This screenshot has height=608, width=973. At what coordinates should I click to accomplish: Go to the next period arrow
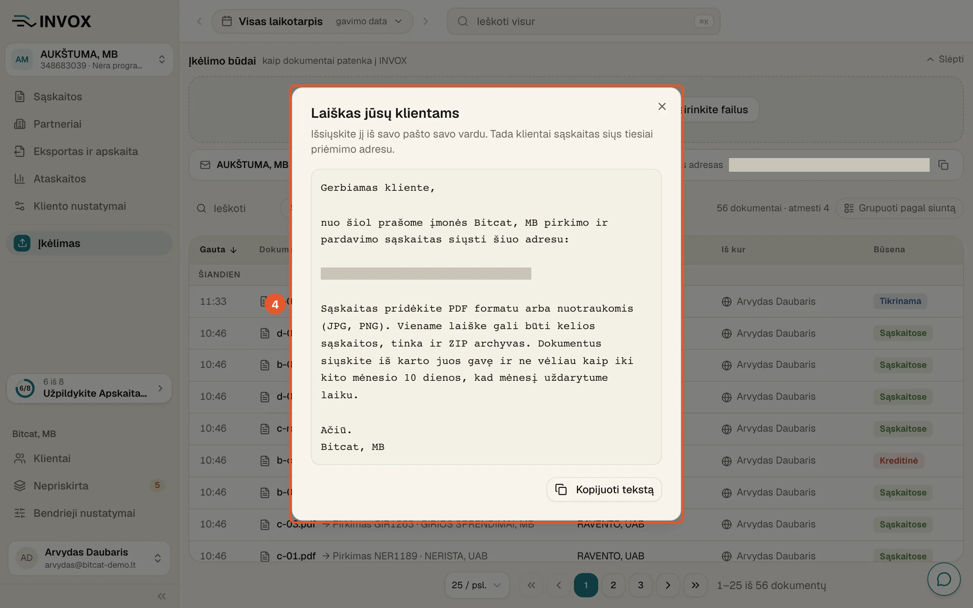(x=425, y=21)
